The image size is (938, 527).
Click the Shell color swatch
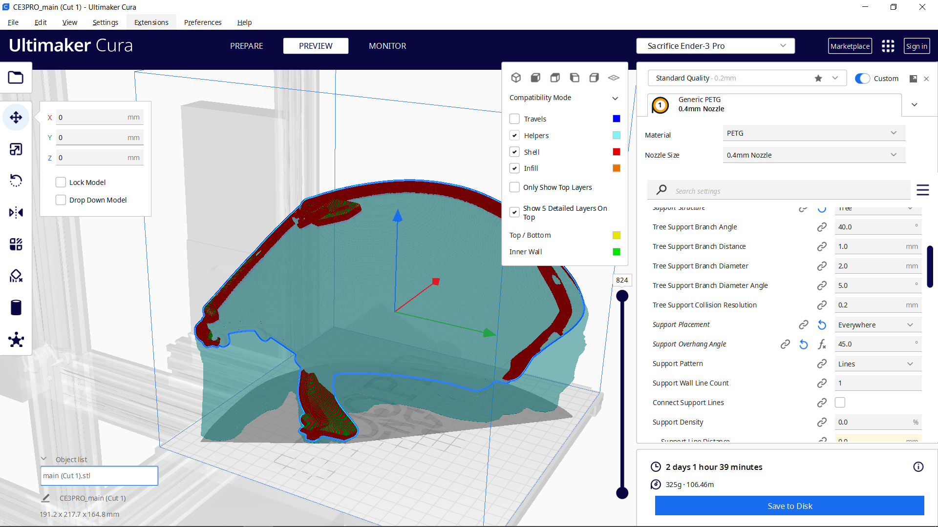coord(616,151)
